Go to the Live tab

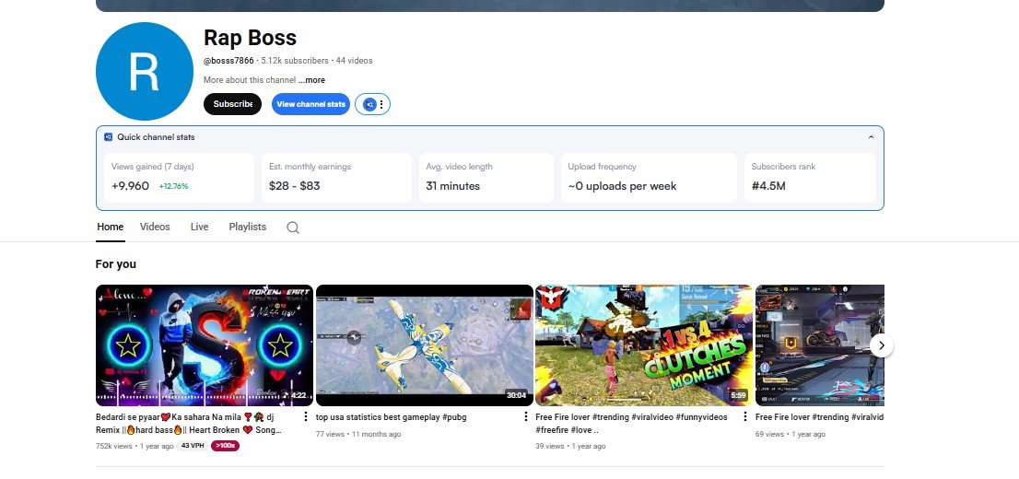199,227
